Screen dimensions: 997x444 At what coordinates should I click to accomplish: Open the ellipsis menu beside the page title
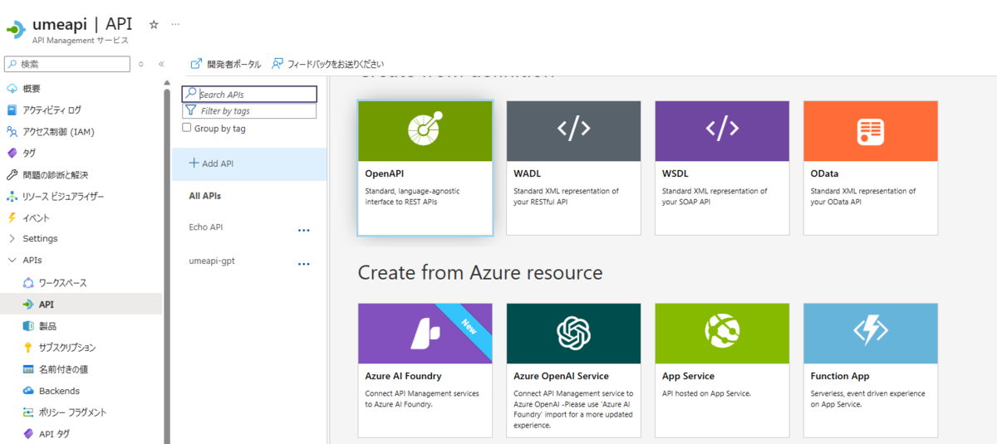(175, 25)
